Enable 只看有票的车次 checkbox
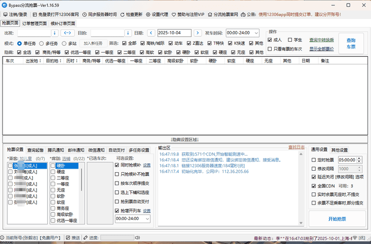Image resolution: width=371 pixels, height=244 pixels. point(270,49)
